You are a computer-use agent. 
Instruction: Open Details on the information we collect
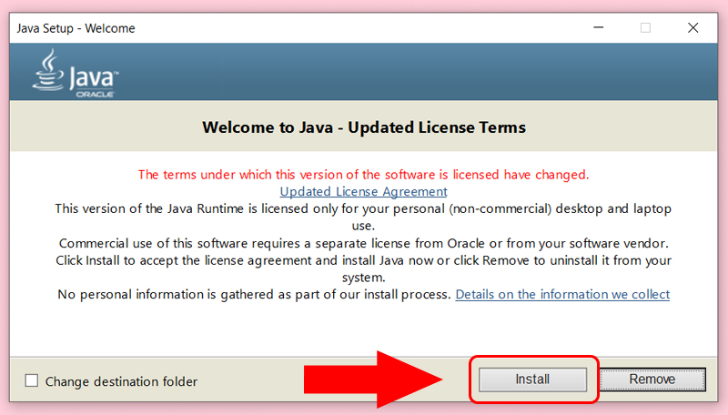pos(562,294)
